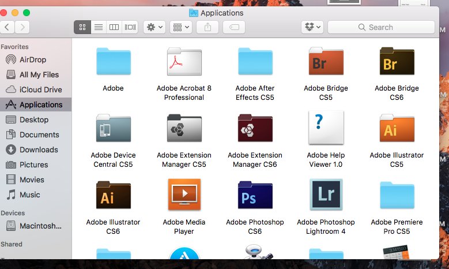Click the Adobe Help Viewer 1.0 icon

click(x=326, y=128)
